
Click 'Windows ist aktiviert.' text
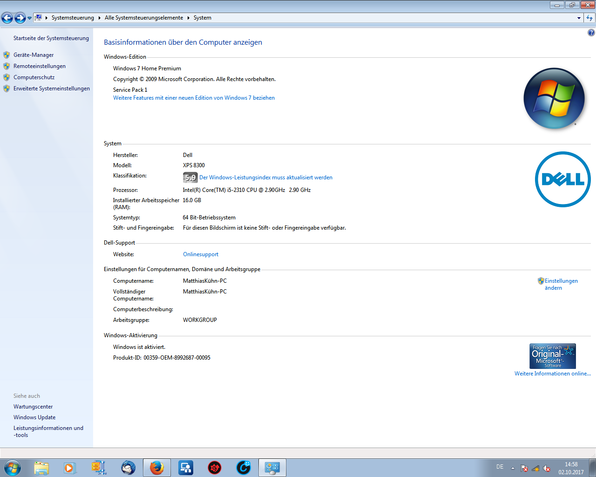pos(139,347)
